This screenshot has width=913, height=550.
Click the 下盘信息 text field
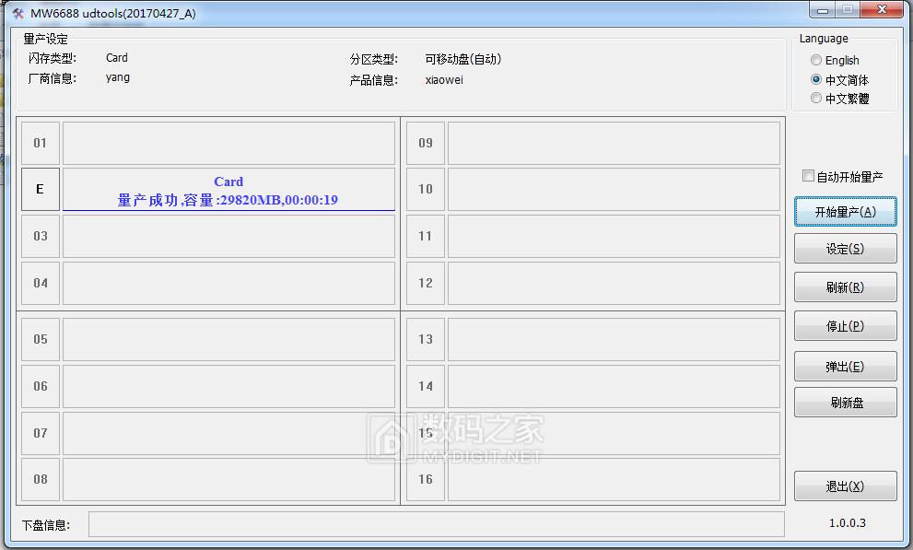[436, 524]
